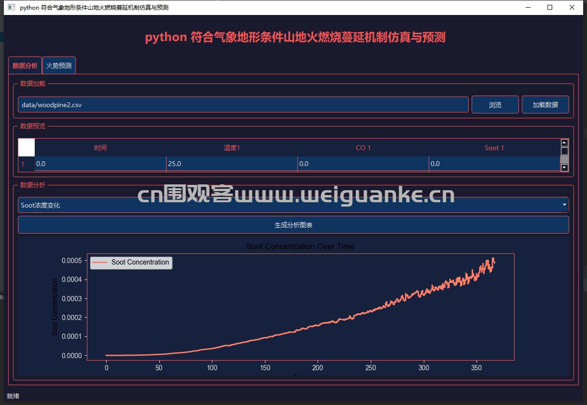Click the 25.0 temperature cell

[232, 164]
